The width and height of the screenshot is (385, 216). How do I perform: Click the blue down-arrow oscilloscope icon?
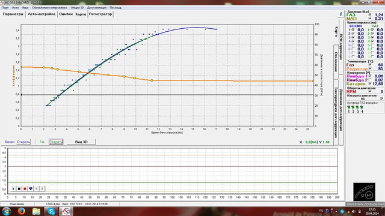coord(31,188)
